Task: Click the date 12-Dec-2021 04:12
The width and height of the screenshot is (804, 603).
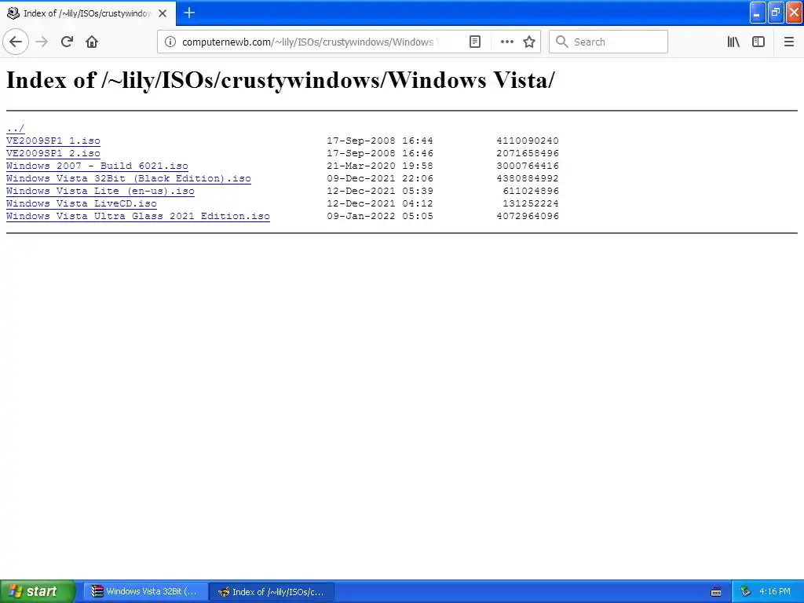Action: tap(380, 203)
